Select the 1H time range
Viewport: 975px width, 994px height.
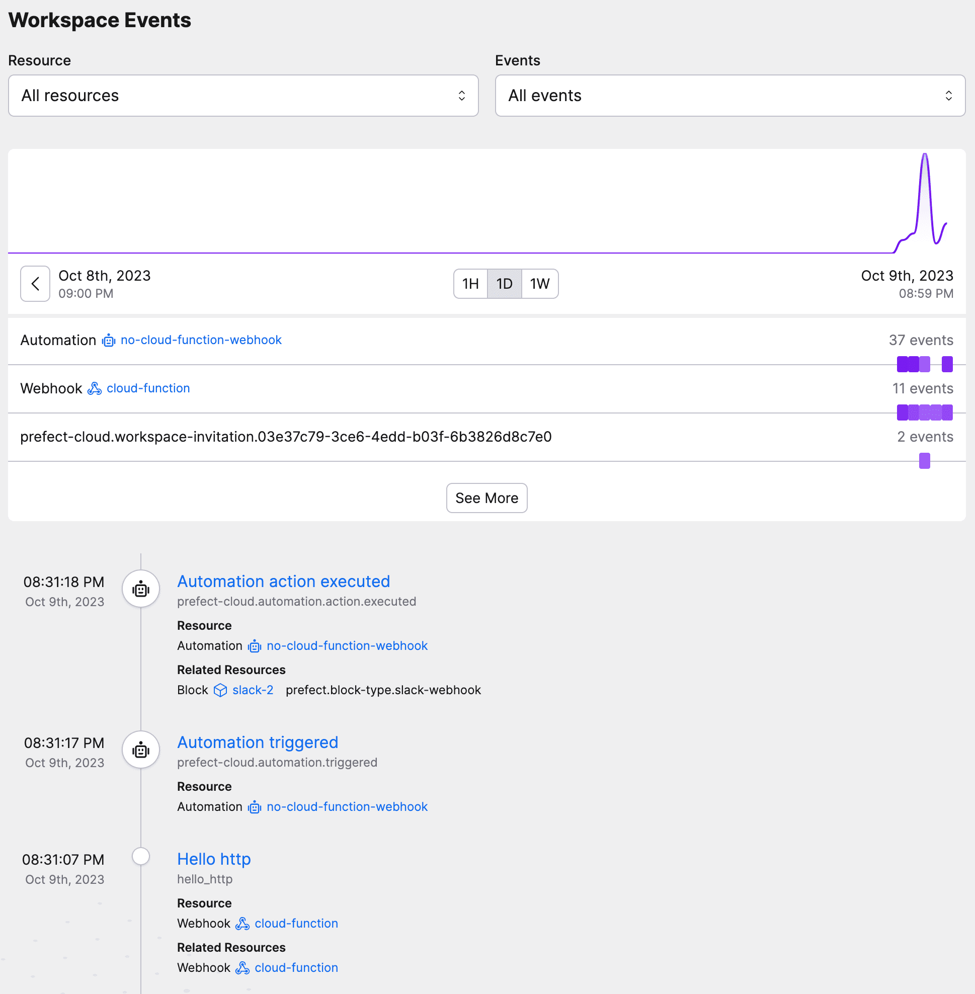(x=470, y=284)
